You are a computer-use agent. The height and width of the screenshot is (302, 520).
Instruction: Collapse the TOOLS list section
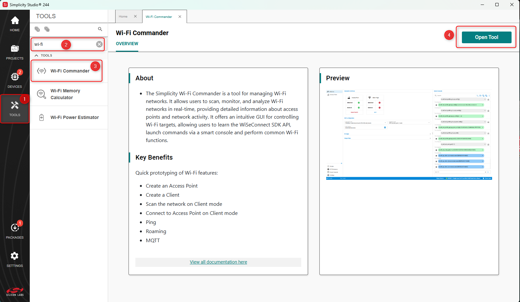[x=36, y=56]
